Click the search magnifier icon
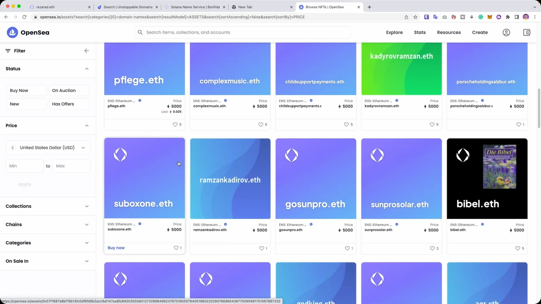Screen dimensions: 541x304 140,32
